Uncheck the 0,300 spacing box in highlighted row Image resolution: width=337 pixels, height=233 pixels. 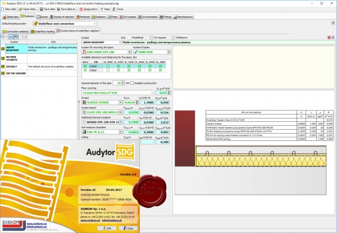click(160, 66)
